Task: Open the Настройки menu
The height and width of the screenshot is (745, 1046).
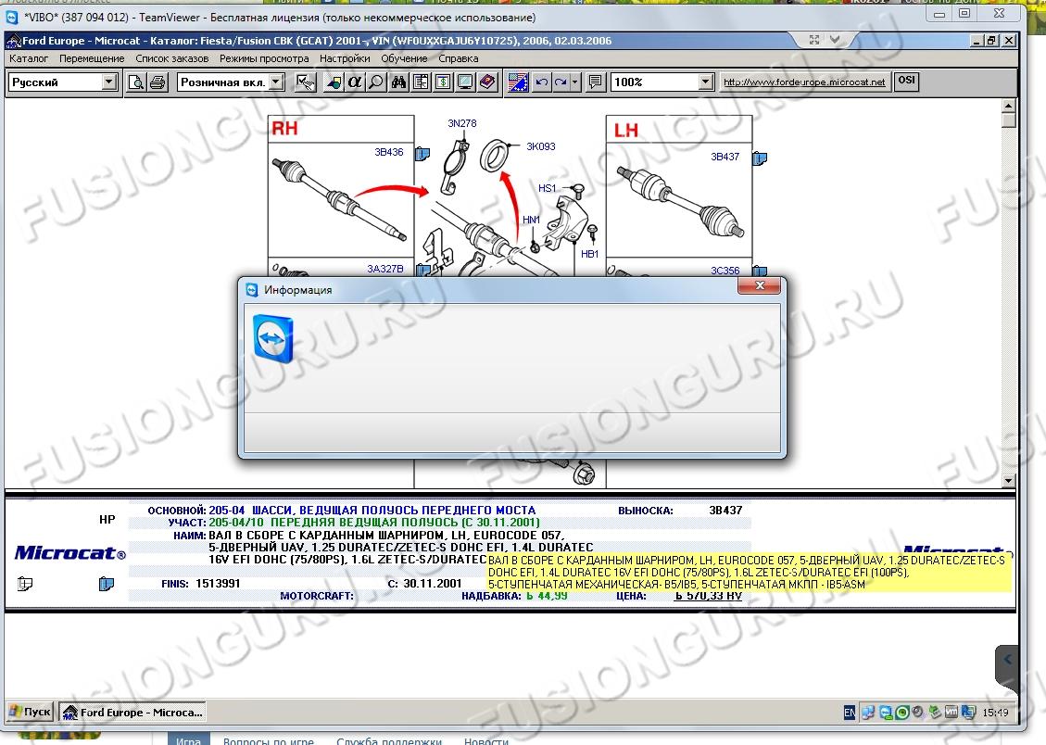Action: 345,58
